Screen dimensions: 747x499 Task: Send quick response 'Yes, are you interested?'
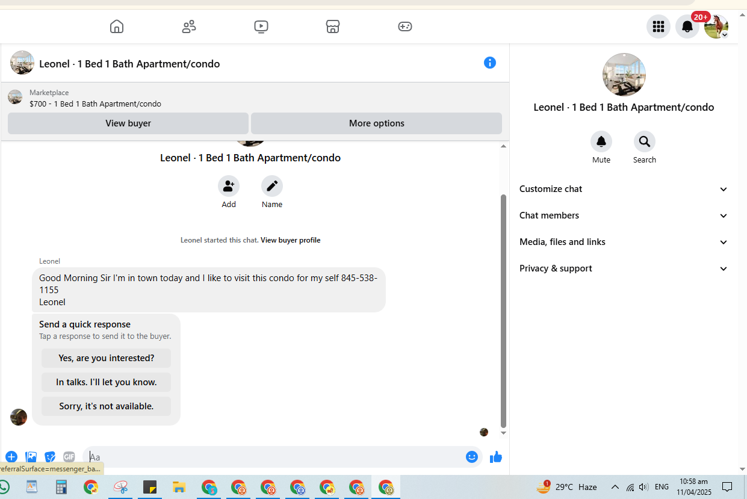[107, 358]
